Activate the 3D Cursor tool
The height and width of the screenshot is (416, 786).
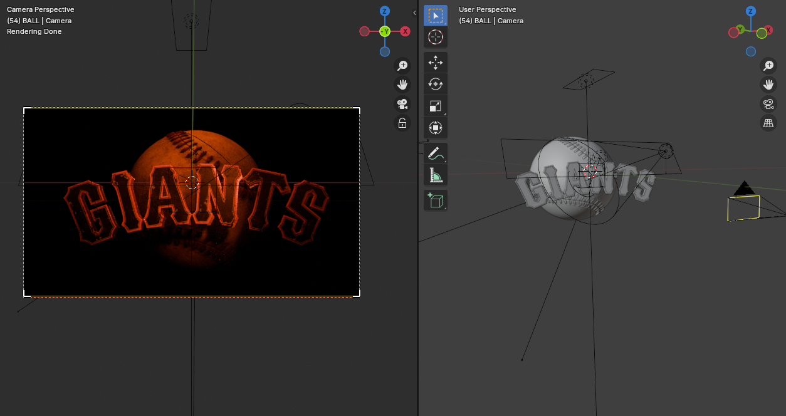[x=436, y=37]
